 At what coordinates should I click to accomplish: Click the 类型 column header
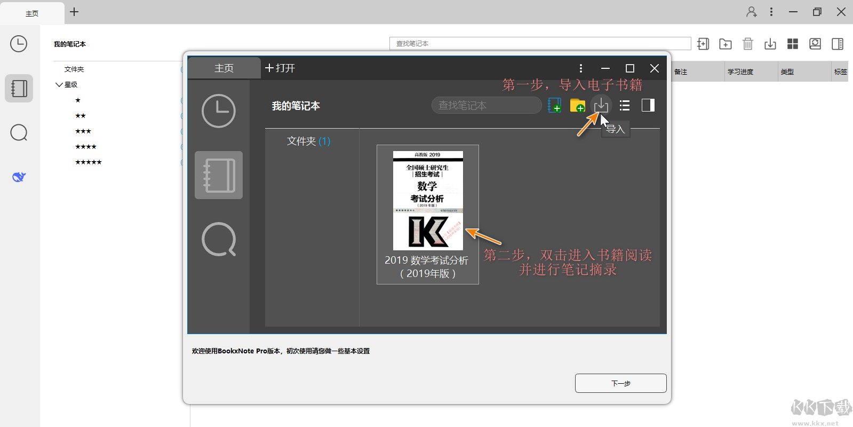[x=804, y=72]
